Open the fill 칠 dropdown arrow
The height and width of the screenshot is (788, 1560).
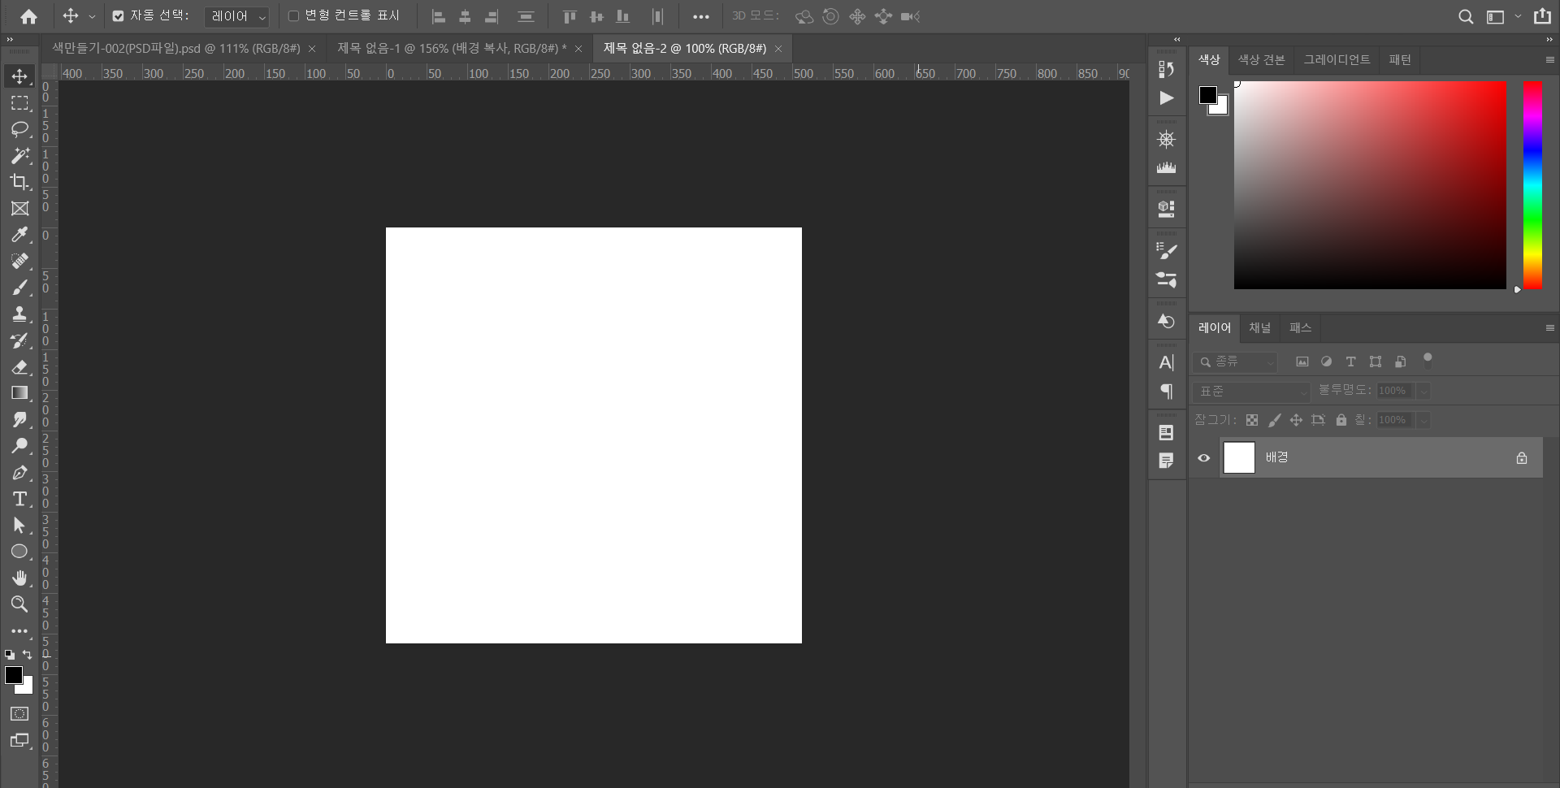click(1423, 421)
